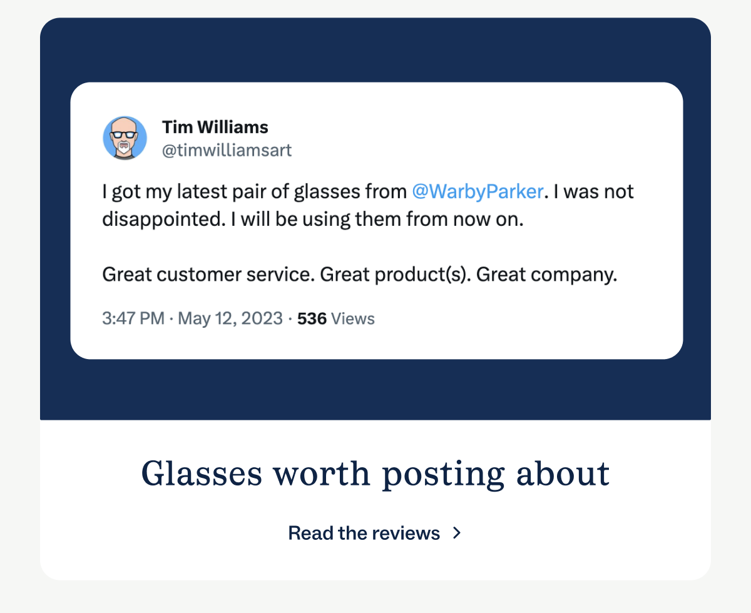
Task: Click the tweet timestamp May 12, 2023
Action: click(230, 318)
